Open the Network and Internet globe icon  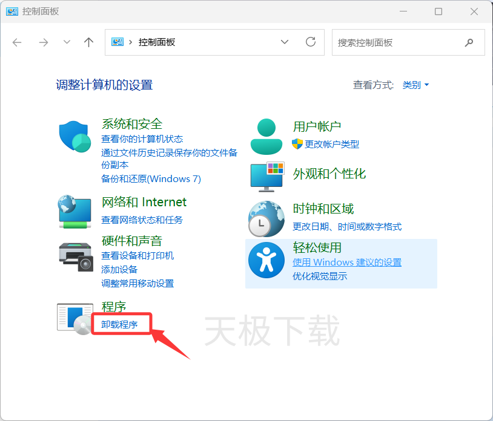pos(74,212)
